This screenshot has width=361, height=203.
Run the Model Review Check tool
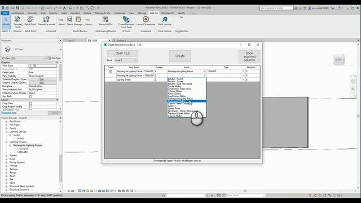tap(70, 21)
